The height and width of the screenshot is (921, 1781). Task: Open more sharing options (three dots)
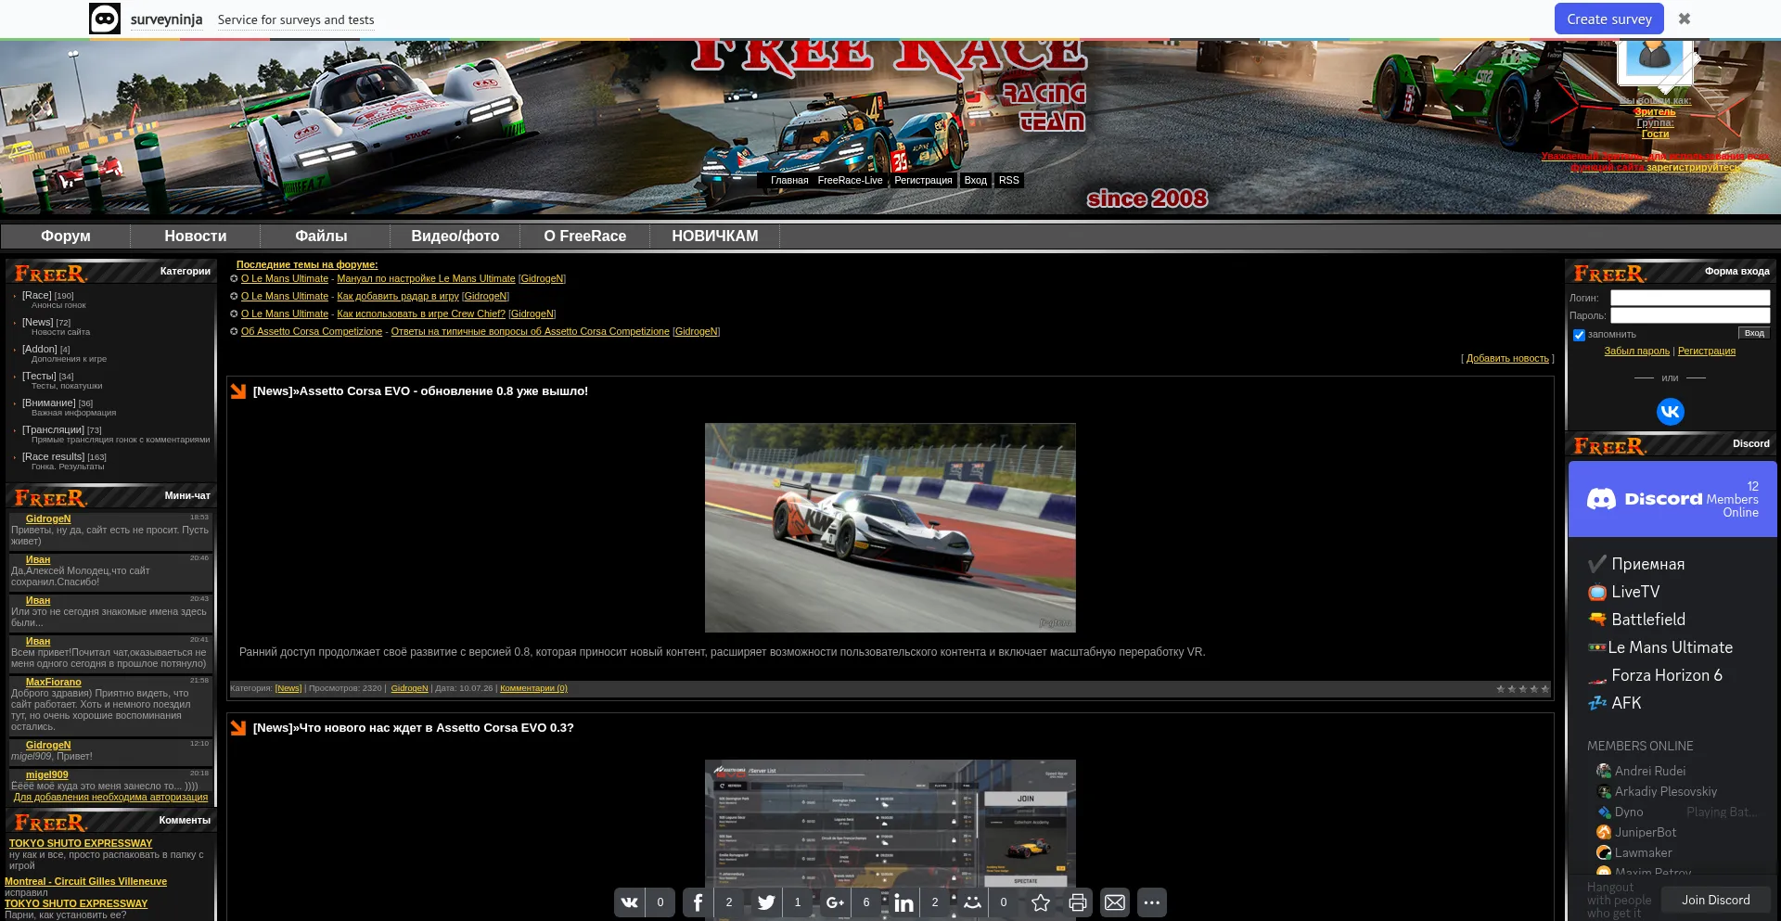[1152, 902]
